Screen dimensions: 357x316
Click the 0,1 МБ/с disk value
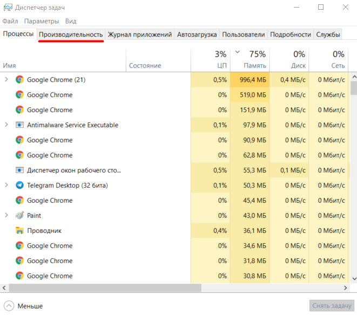[293, 170]
